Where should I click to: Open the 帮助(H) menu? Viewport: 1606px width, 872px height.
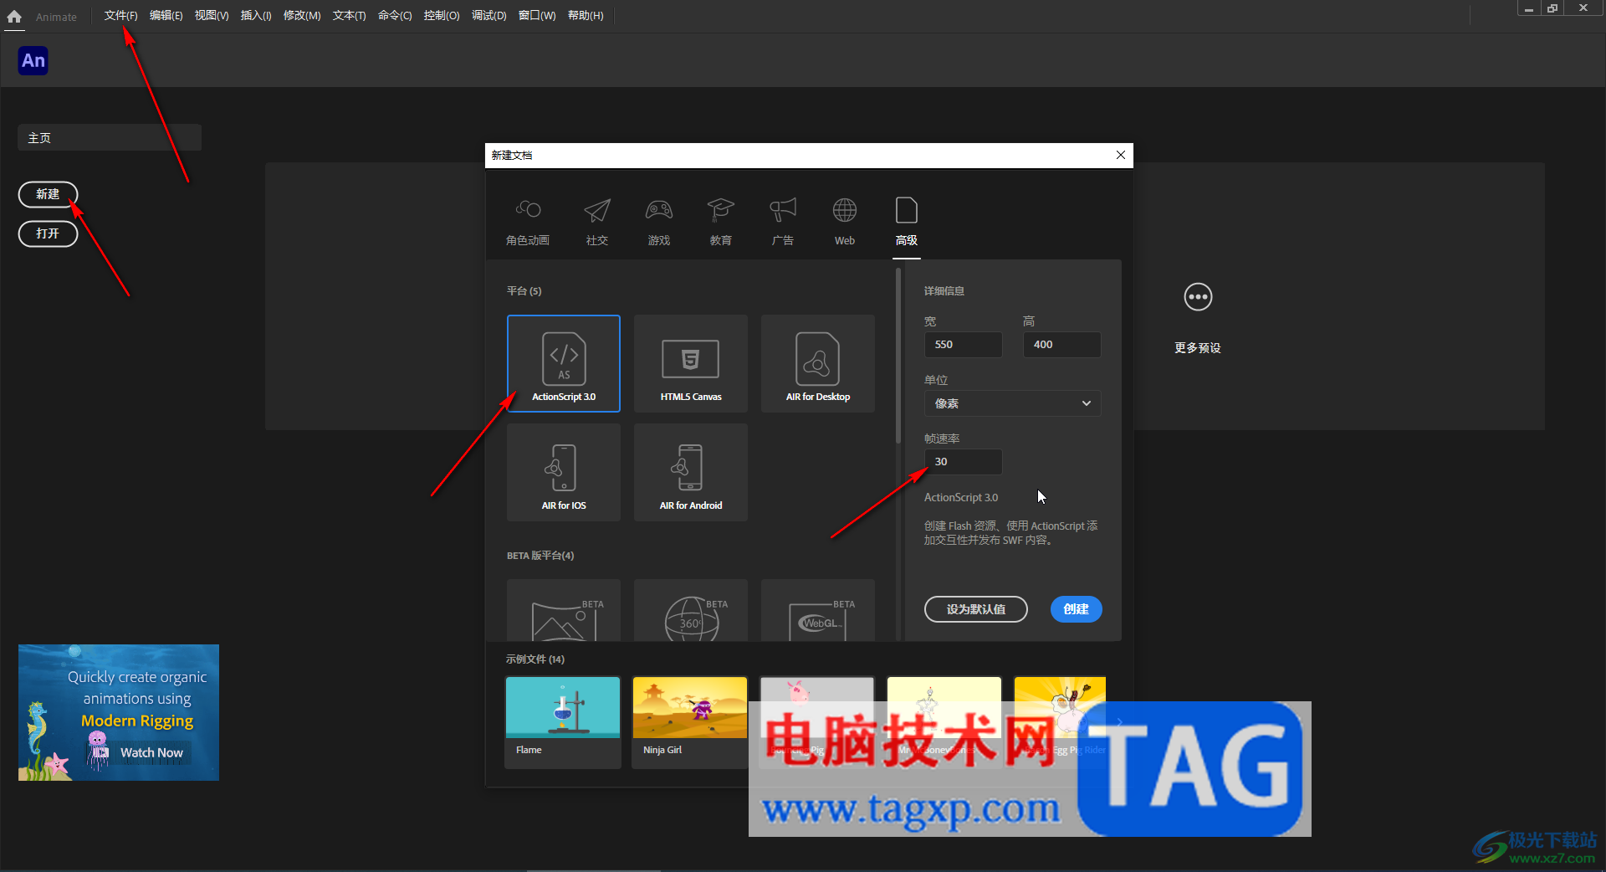coord(586,16)
